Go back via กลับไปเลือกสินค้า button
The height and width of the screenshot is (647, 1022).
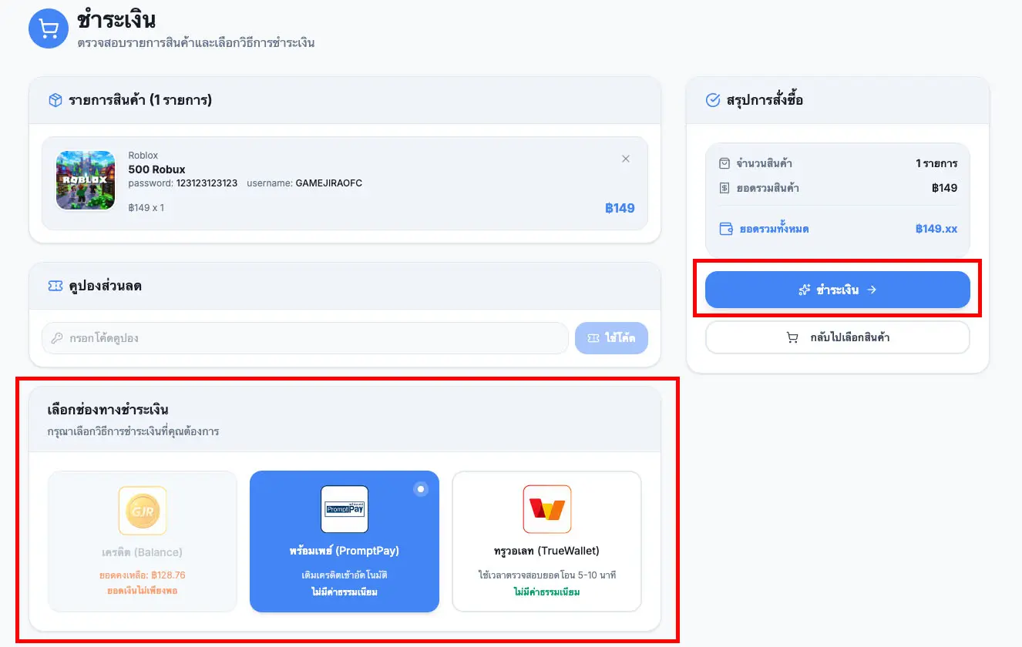click(838, 337)
